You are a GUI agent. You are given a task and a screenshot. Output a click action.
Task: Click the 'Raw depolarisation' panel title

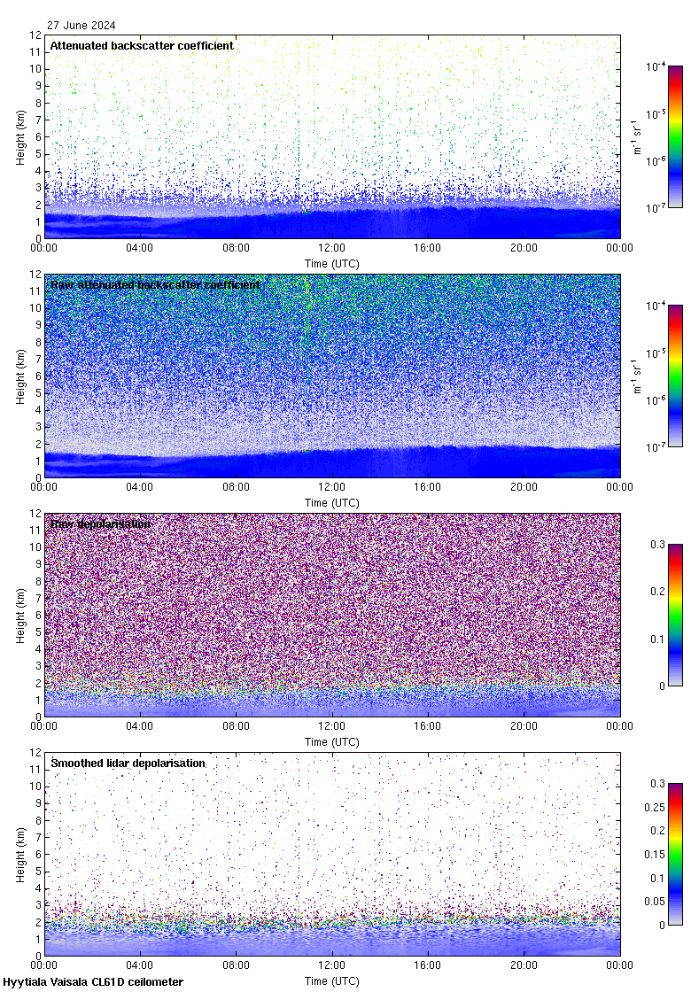coord(101,523)
